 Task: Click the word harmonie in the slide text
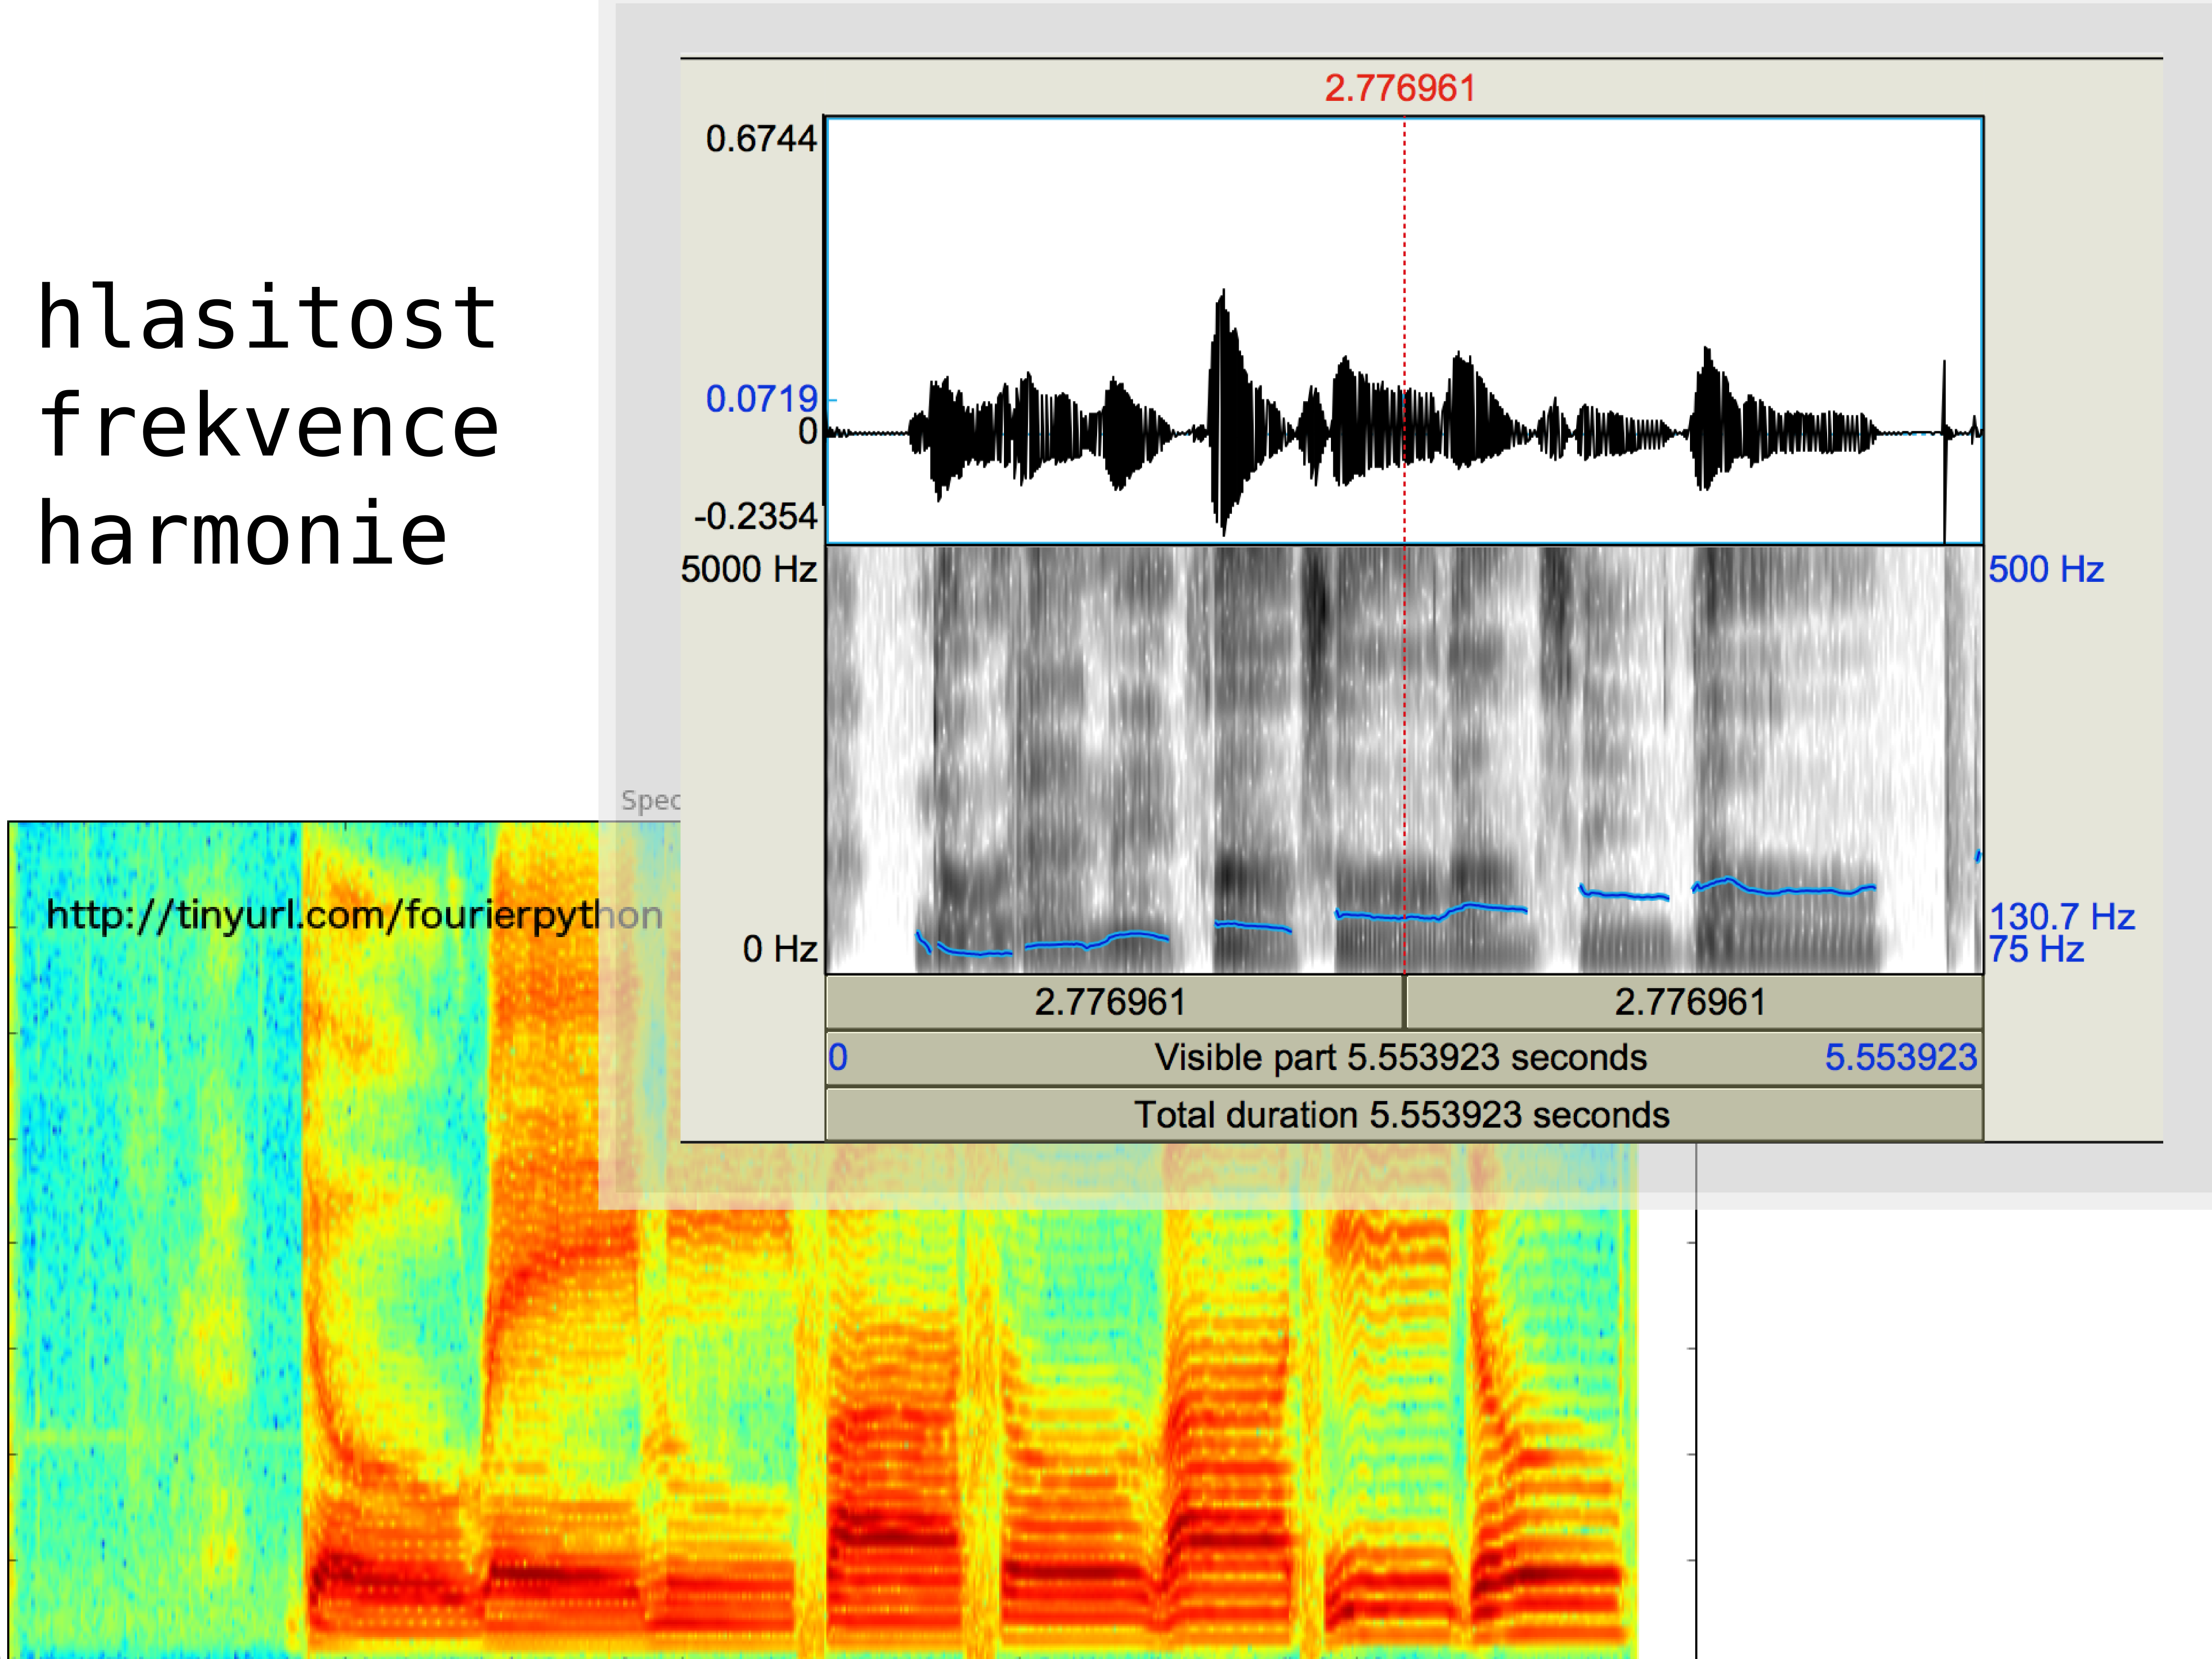243,533
